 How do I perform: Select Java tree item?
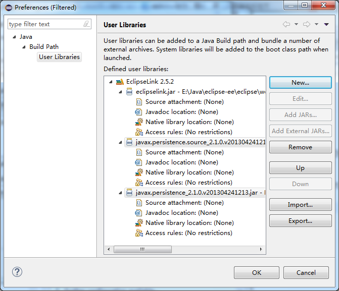[26, 37]
